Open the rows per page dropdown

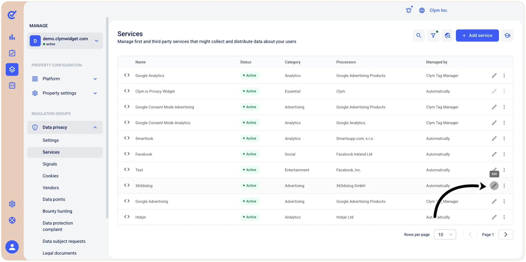click(445, 235)
